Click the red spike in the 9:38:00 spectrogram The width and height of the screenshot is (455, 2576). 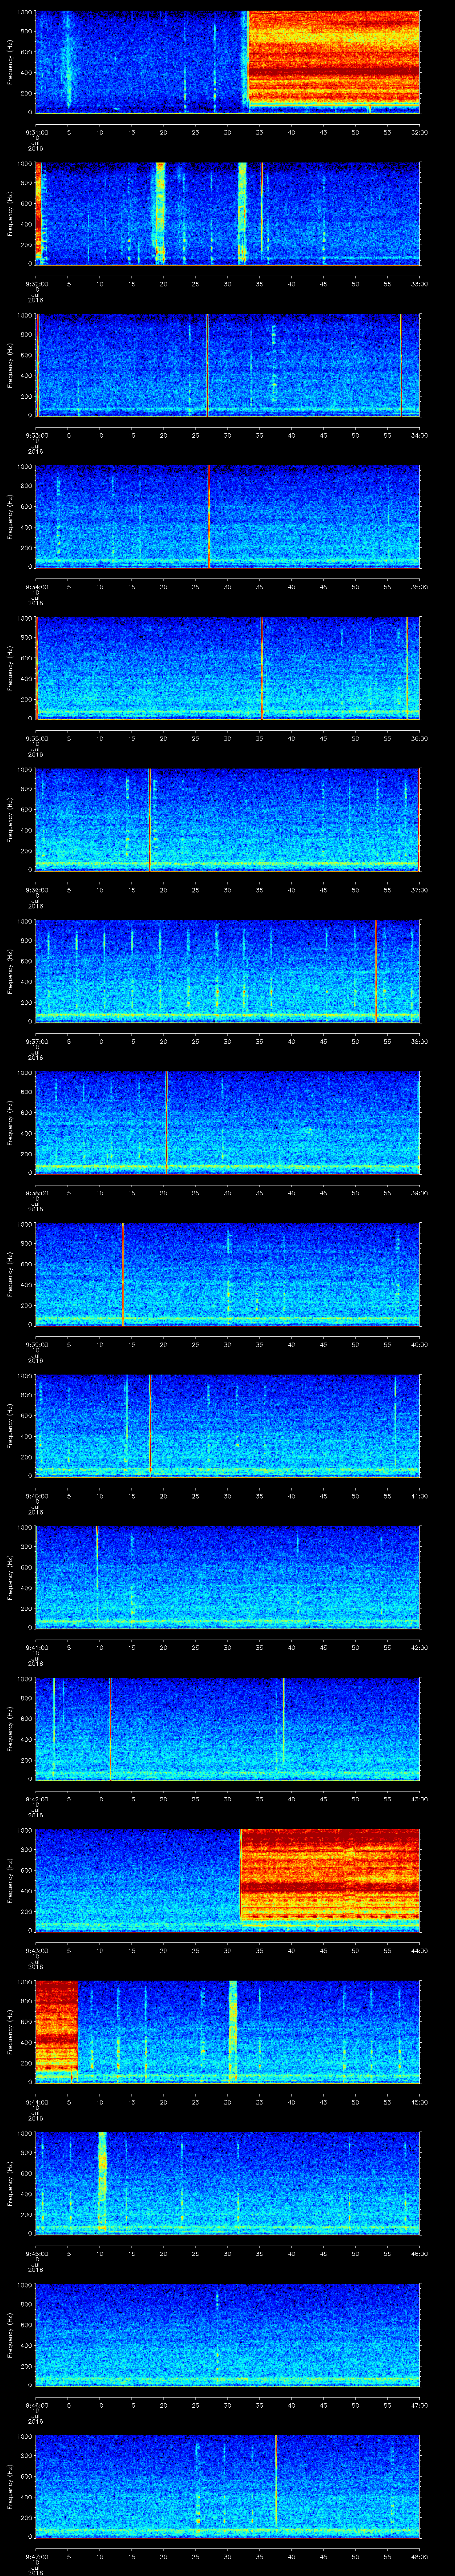coord(166,1122)
